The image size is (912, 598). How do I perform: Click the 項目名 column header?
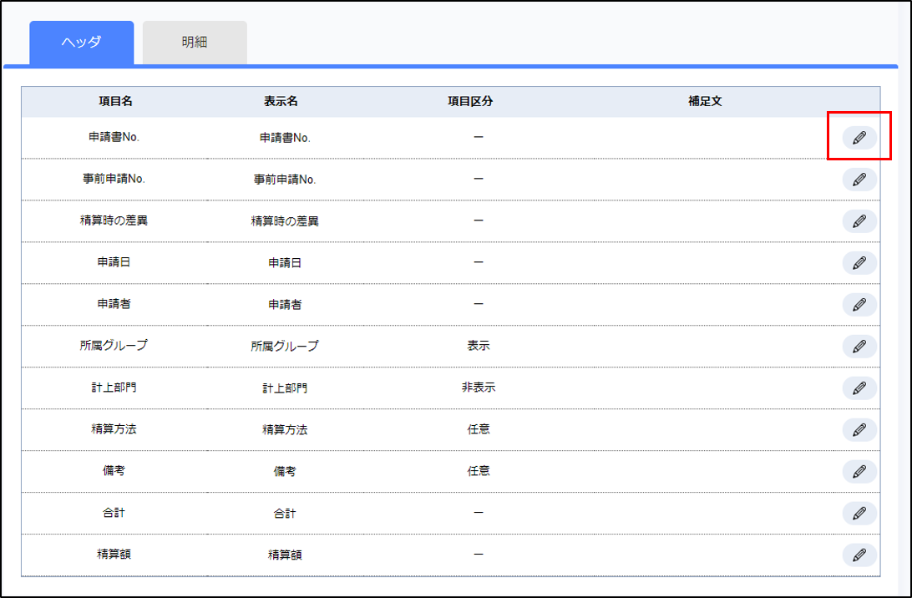115,101
